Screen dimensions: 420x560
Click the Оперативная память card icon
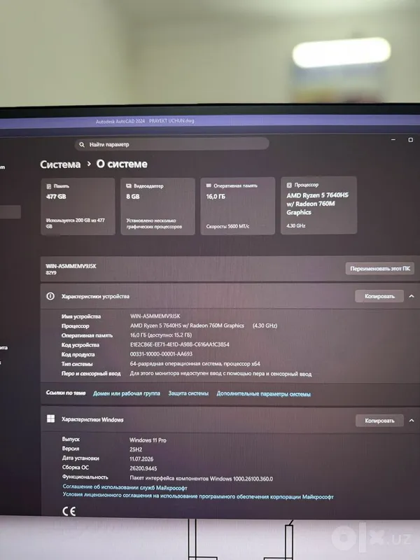(x=209, y=185)
